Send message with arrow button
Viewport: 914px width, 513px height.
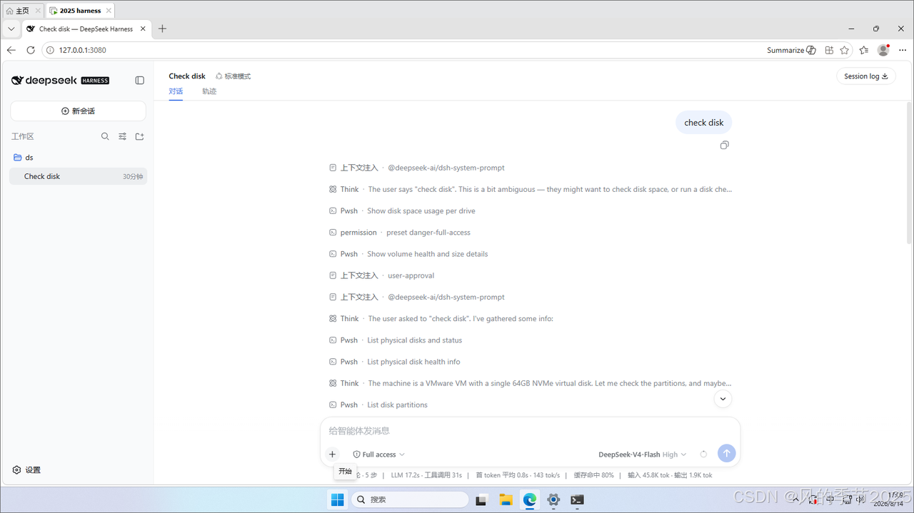pyautogui.click(x=726, y=453)
